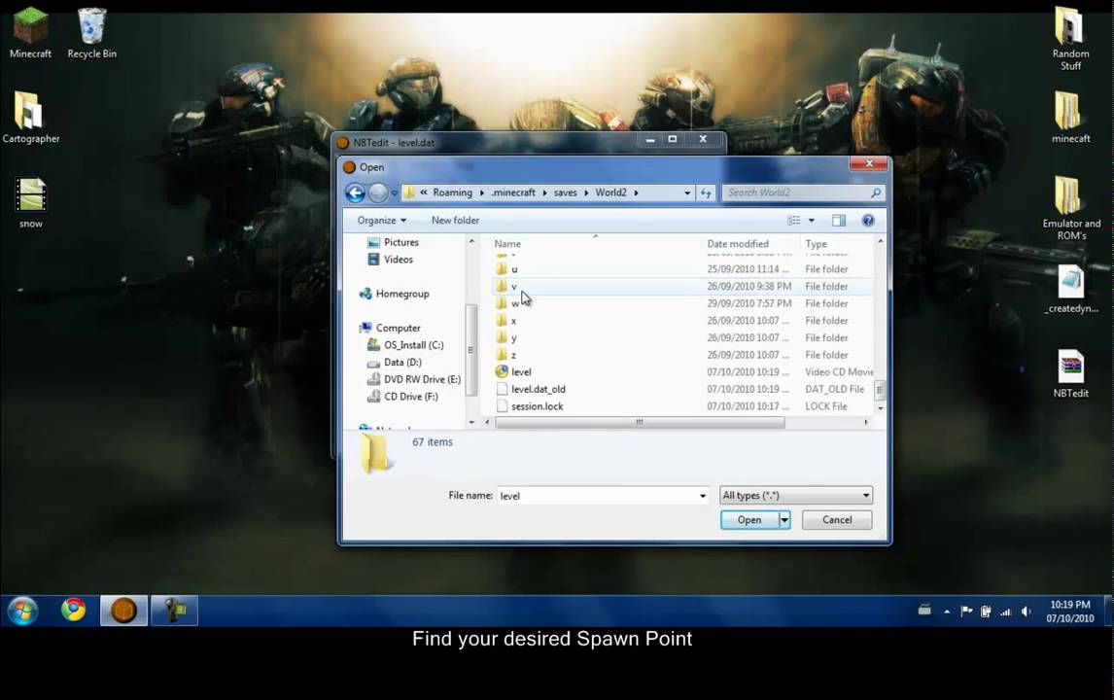Image resolution: width=1114 pixels, height=700 pixels.
Task: Select the folder named x
Action: click(x=682, y=321)
